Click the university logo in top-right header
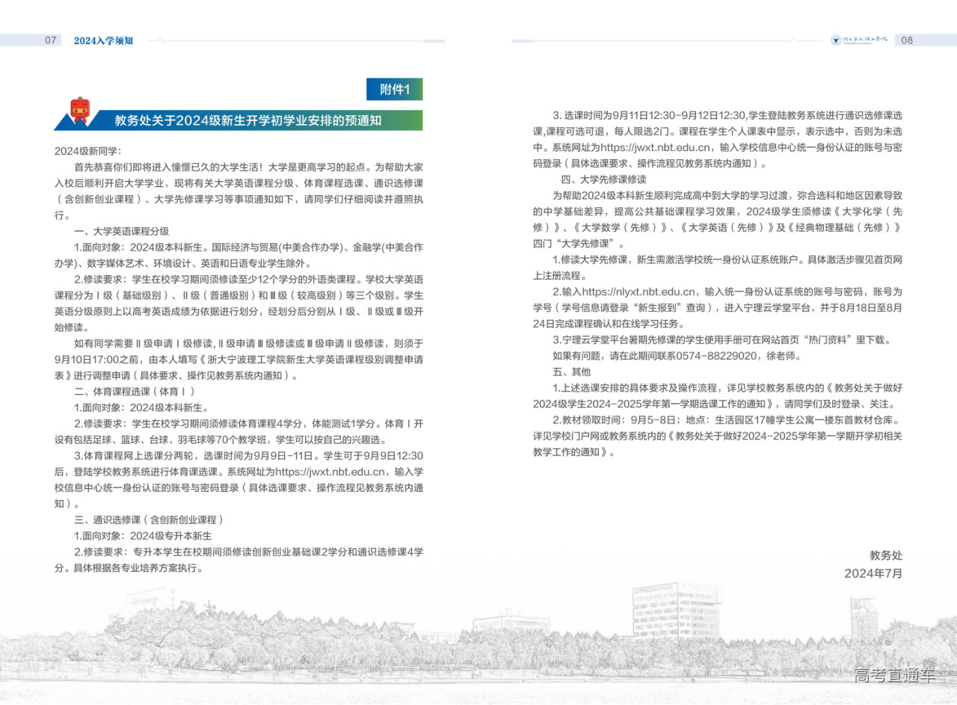Screen dimensions: 957x705 858,40
